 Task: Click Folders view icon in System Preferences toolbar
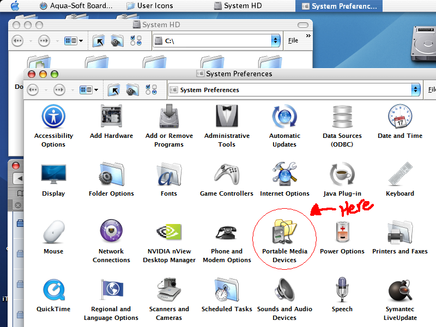point(132,90)
